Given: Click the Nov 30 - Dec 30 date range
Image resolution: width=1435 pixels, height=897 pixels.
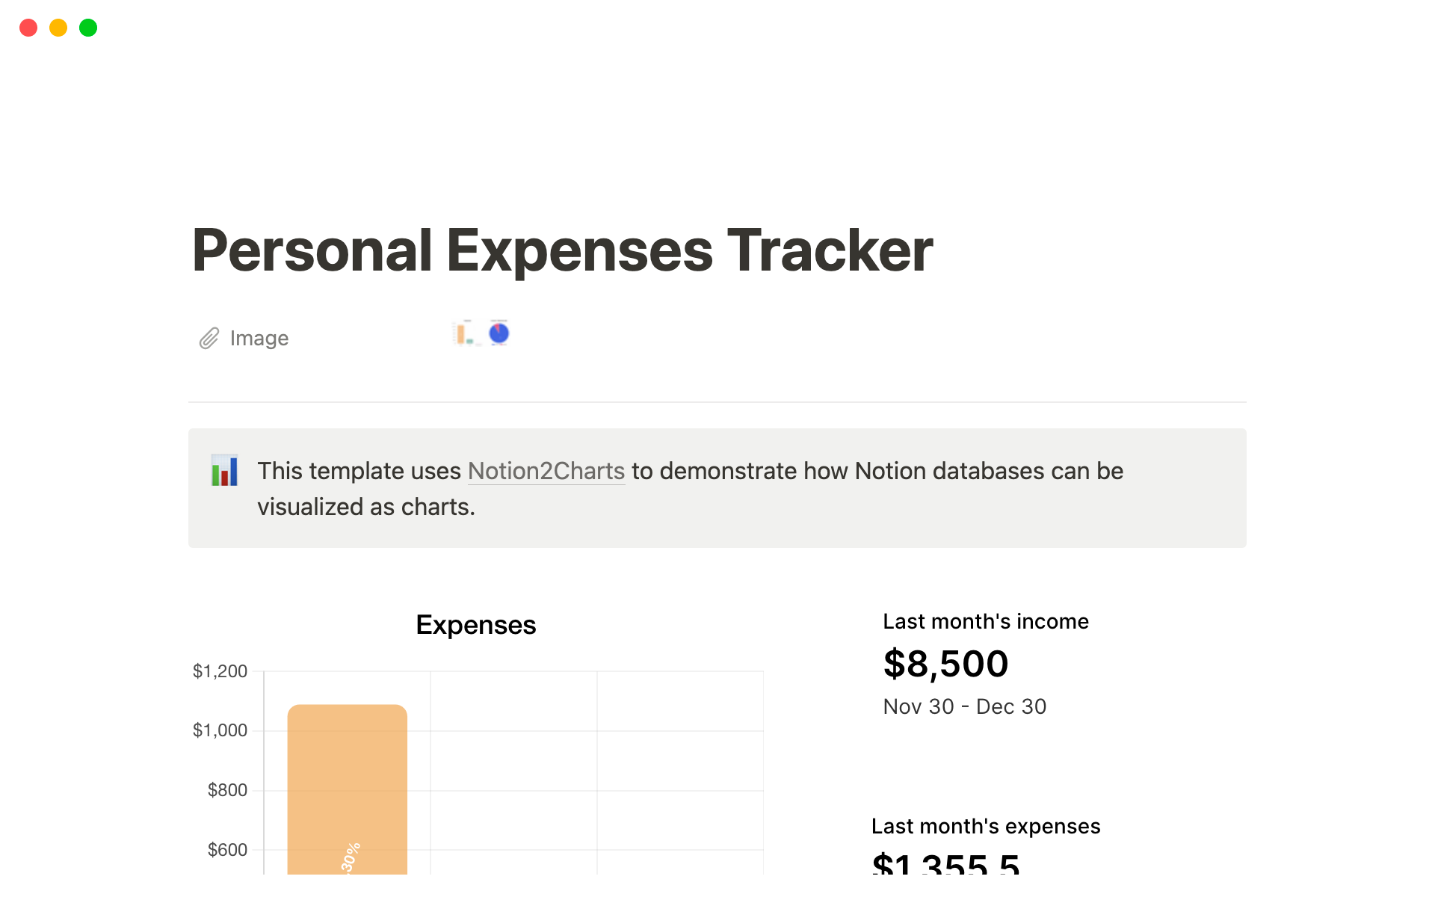Looking at the screenshot, I should pos(964,706).
